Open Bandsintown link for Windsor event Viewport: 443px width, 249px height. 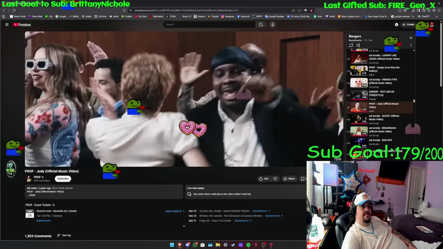point(274,216)
